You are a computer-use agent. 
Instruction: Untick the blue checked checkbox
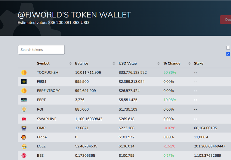point(228,54)
